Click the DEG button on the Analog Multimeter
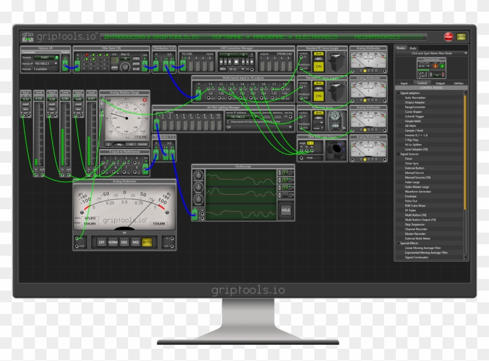Image resolution: width=489 pixels, height=361 pixels. pos(123,242)
